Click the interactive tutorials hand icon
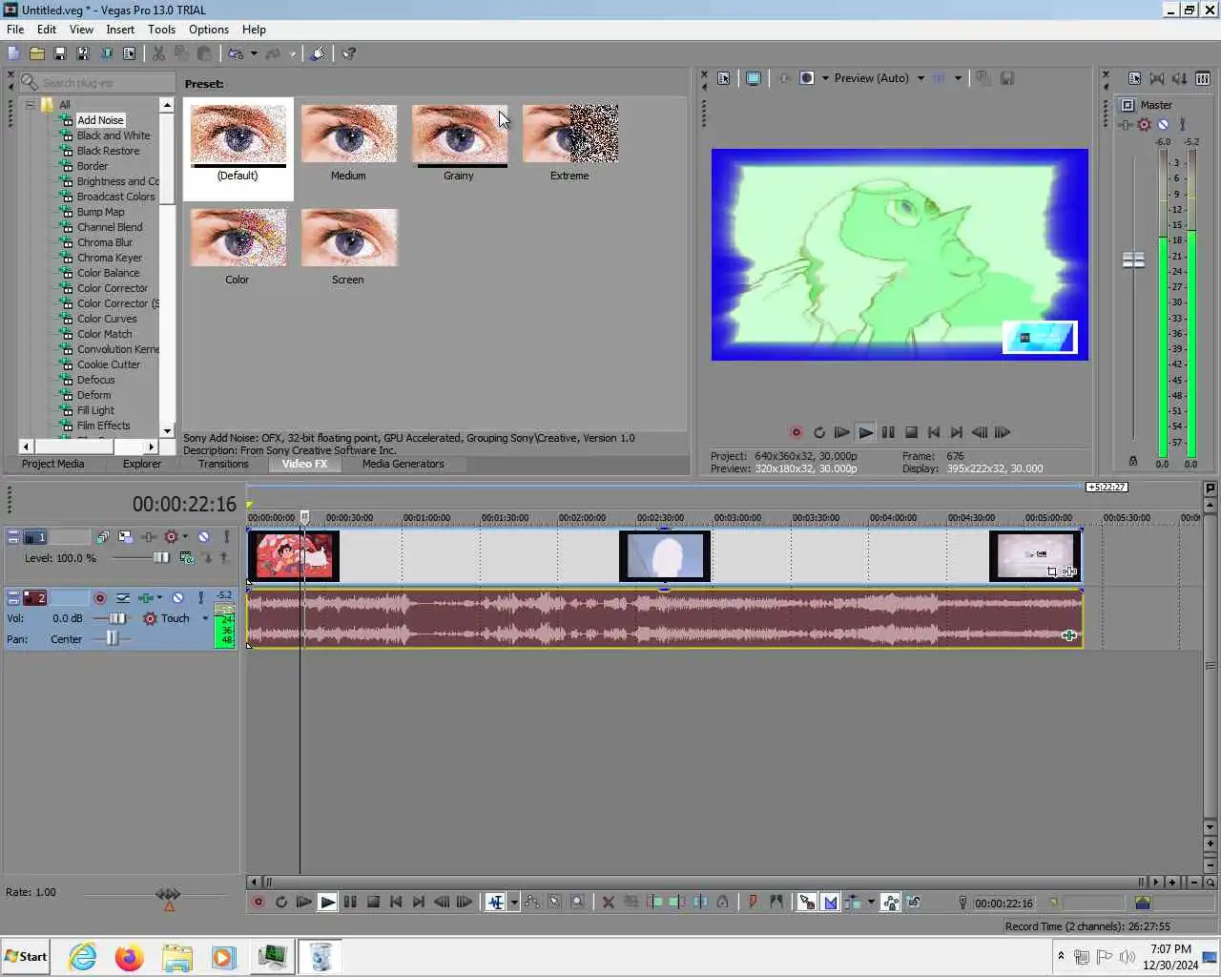The image size is (1221, 977). pos(319,54)
